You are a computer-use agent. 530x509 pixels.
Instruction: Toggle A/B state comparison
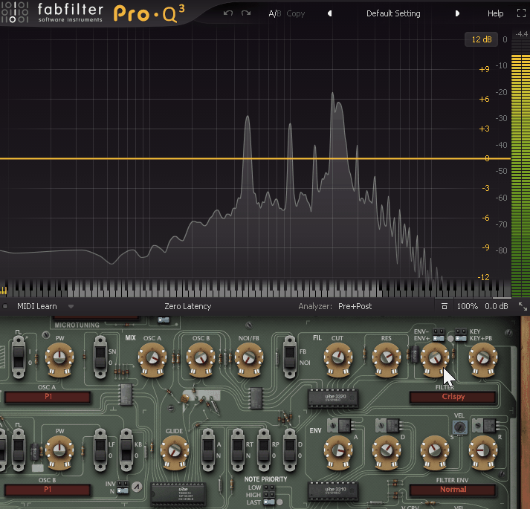pyautogui.click(x=274, y=13)
